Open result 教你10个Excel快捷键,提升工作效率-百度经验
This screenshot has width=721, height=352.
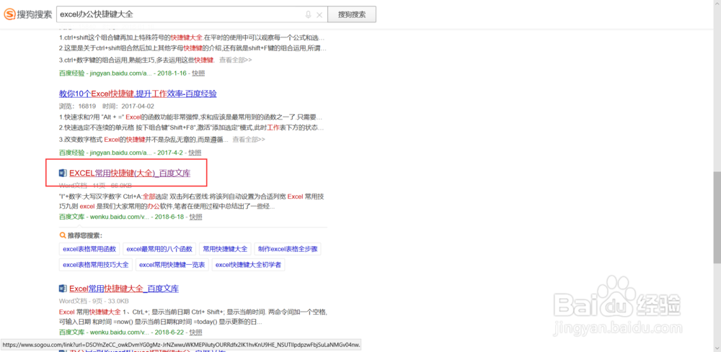click(138, 94)
